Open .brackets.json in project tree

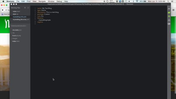tap(17, 30)
